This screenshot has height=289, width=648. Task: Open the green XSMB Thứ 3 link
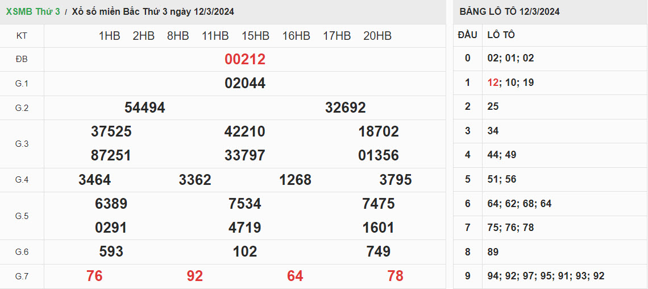click(32, 11)
